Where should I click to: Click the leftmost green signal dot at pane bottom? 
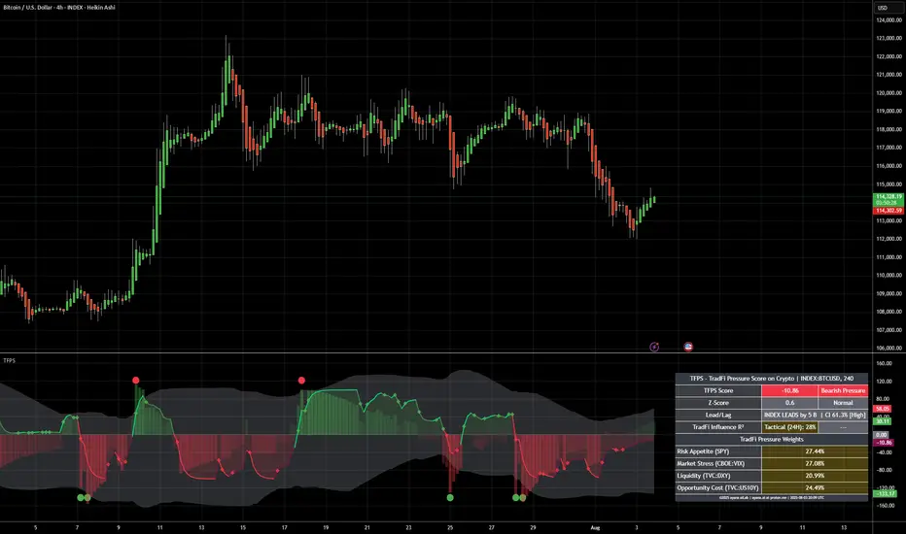coord(81,497)
